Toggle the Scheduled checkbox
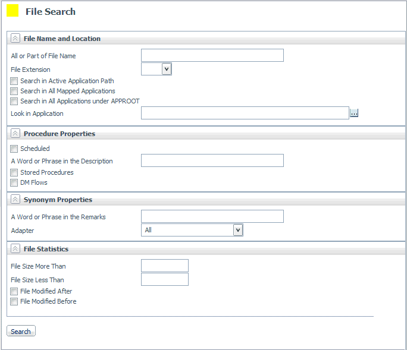The height and width of the screenshot is (350, 407). 14,149
